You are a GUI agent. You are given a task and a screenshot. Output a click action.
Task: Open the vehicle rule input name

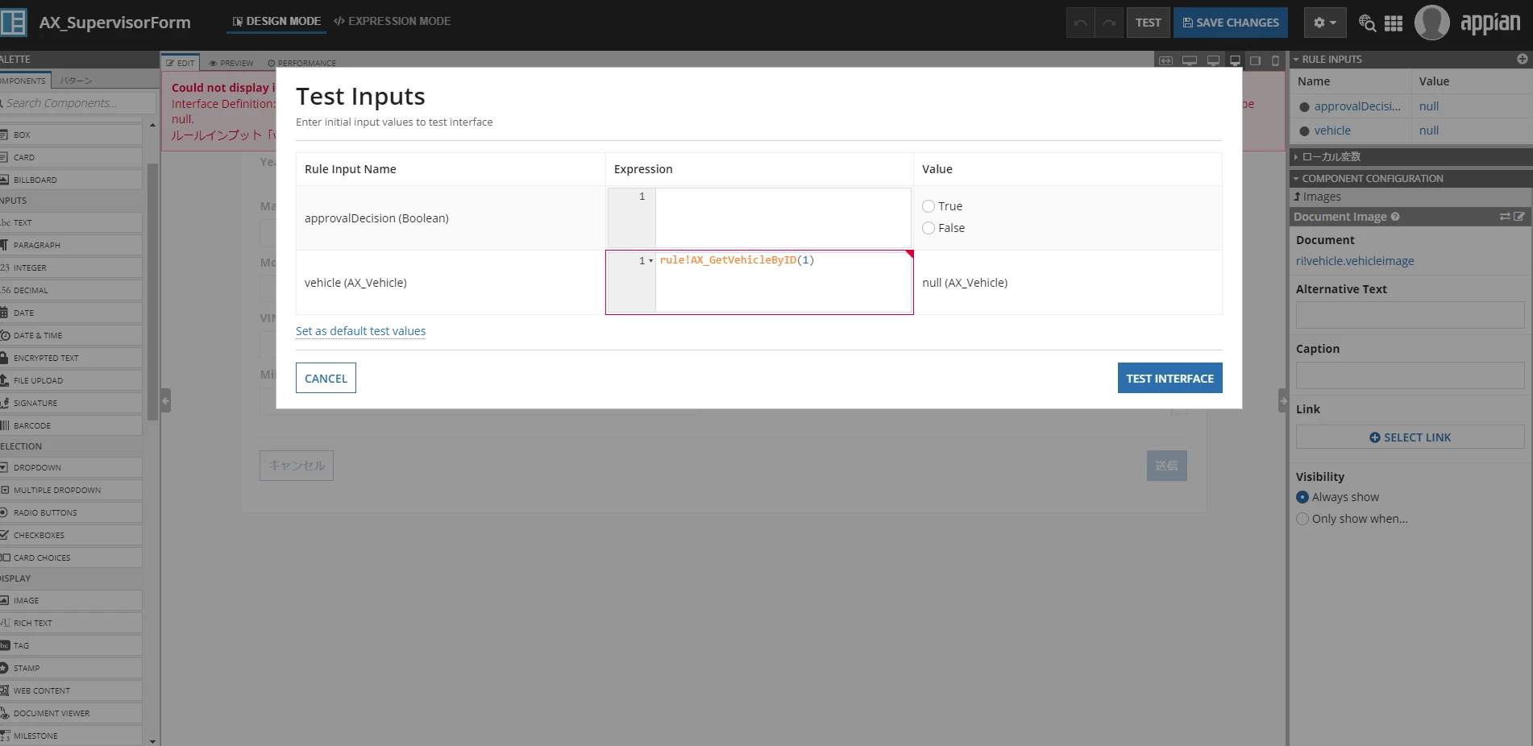click(1332, 131)
